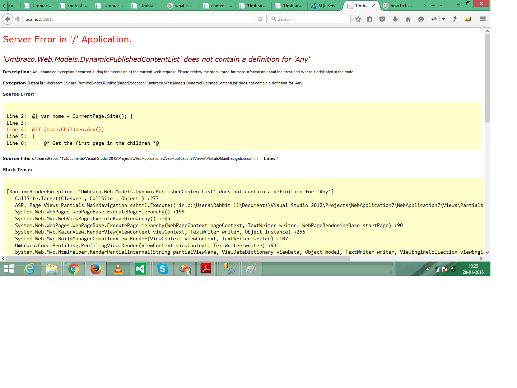Click the eyedropper tool icon in toolbar

click(455, 19)
